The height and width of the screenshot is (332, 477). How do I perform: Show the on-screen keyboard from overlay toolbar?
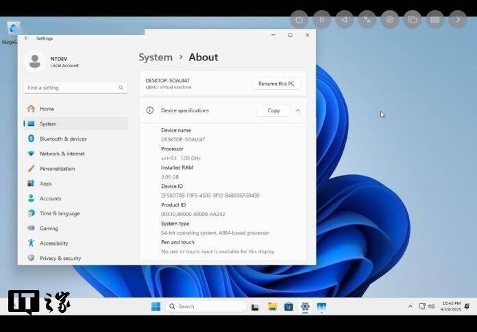(435, 20)
